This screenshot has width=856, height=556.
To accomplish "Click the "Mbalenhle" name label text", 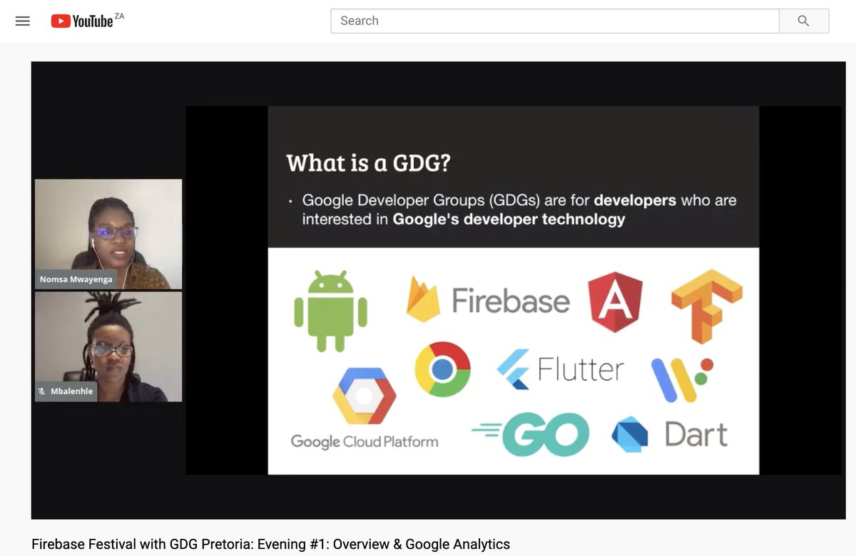I will (71, 391).
